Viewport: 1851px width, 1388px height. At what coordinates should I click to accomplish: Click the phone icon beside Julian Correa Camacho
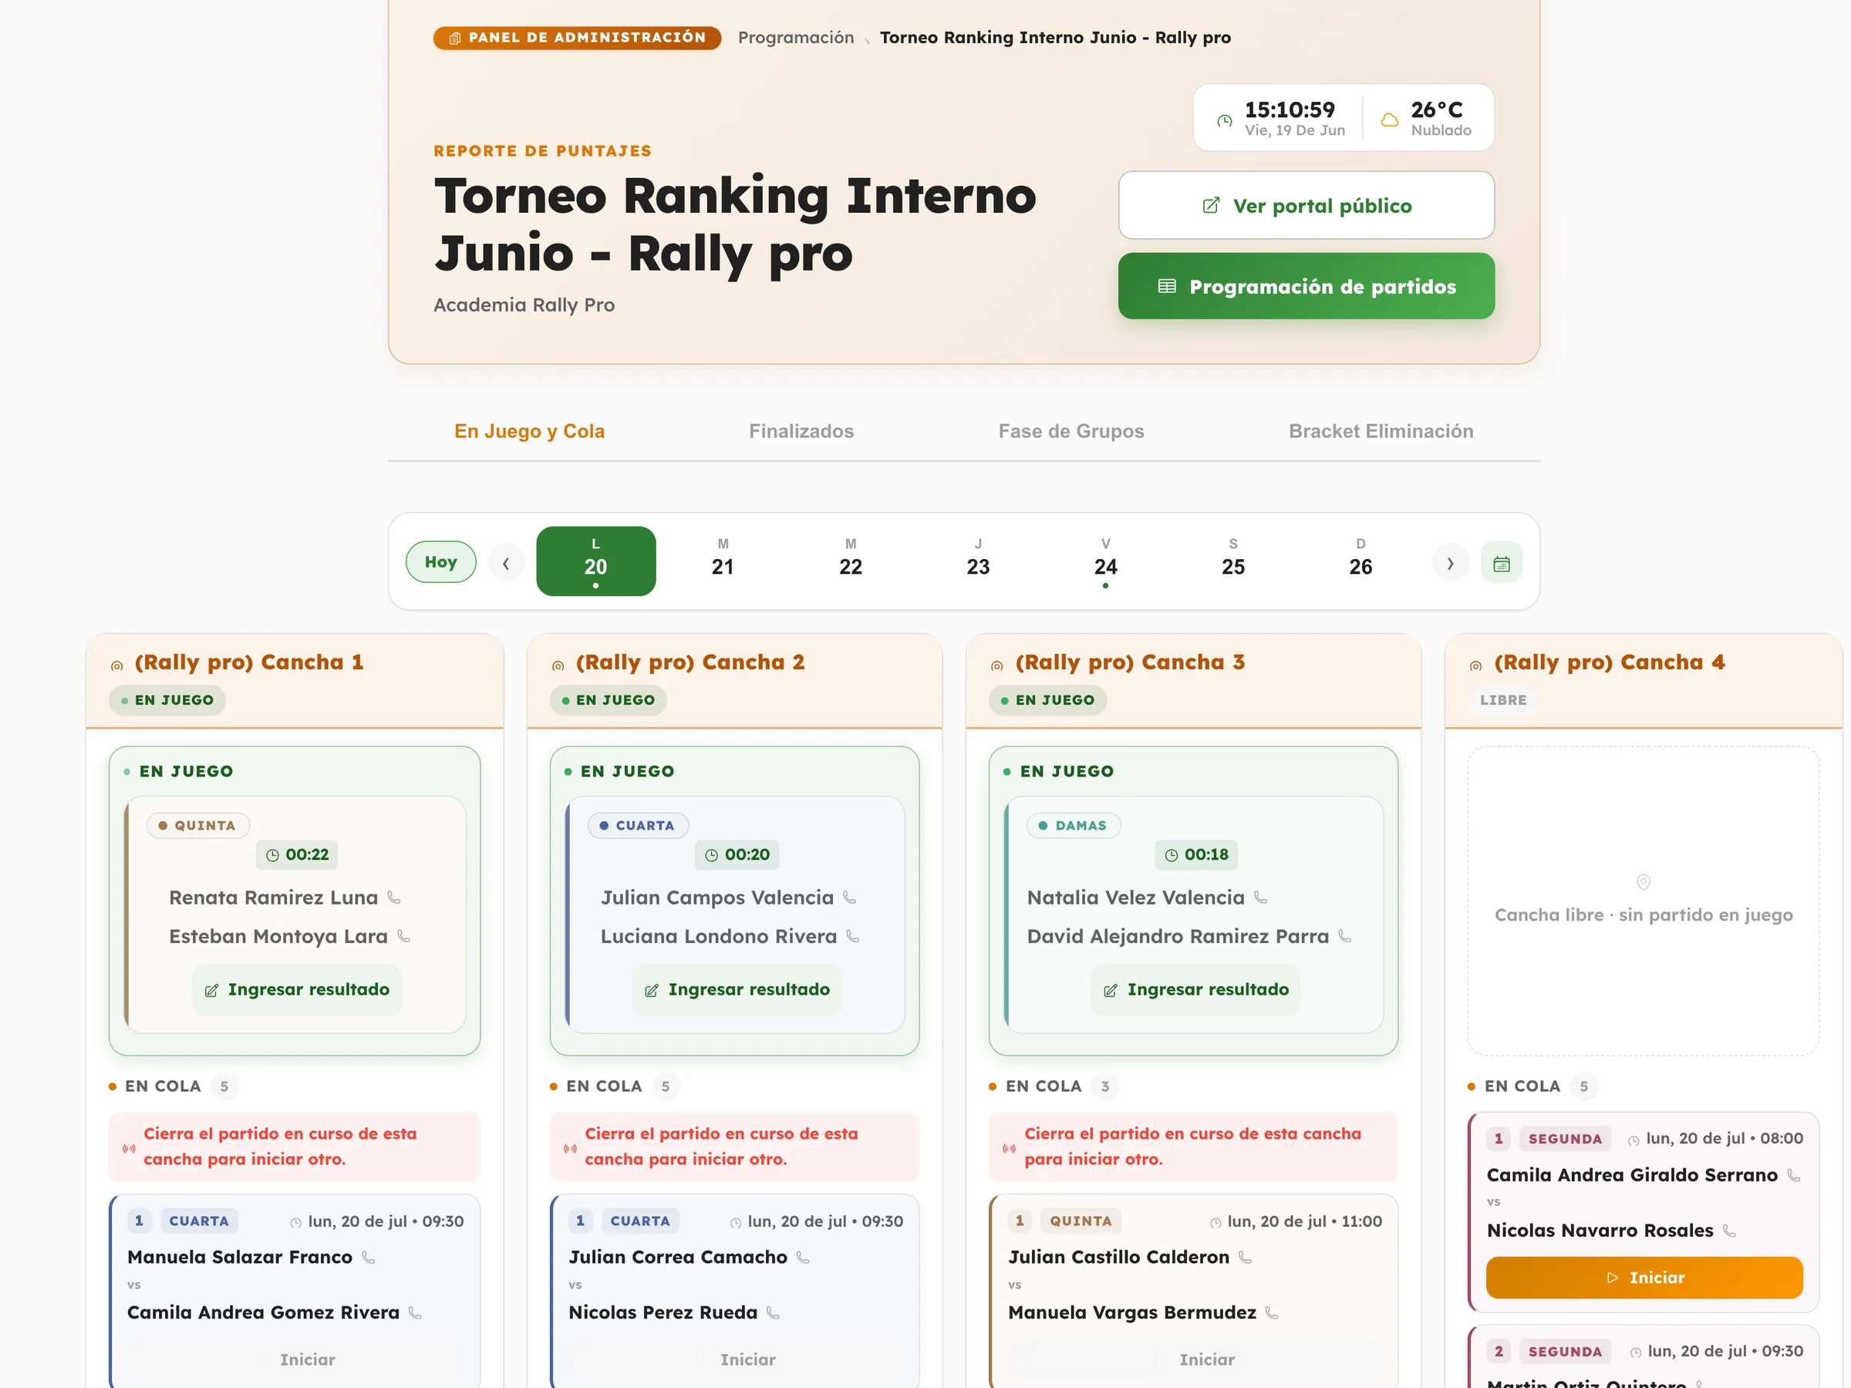(804, 1257)
